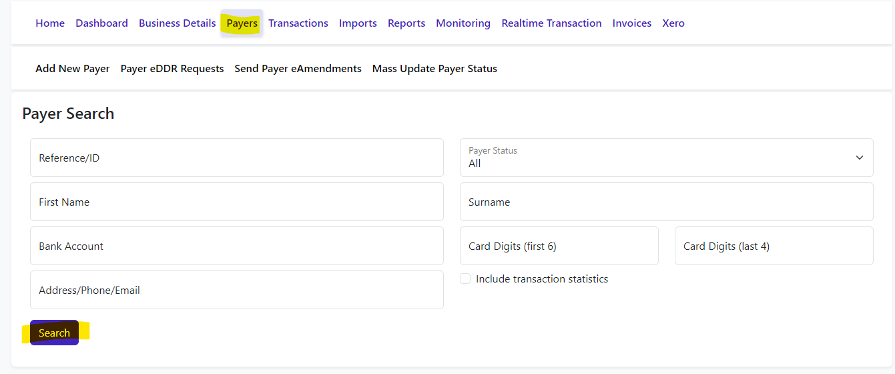Click into the Surname field

666,202
